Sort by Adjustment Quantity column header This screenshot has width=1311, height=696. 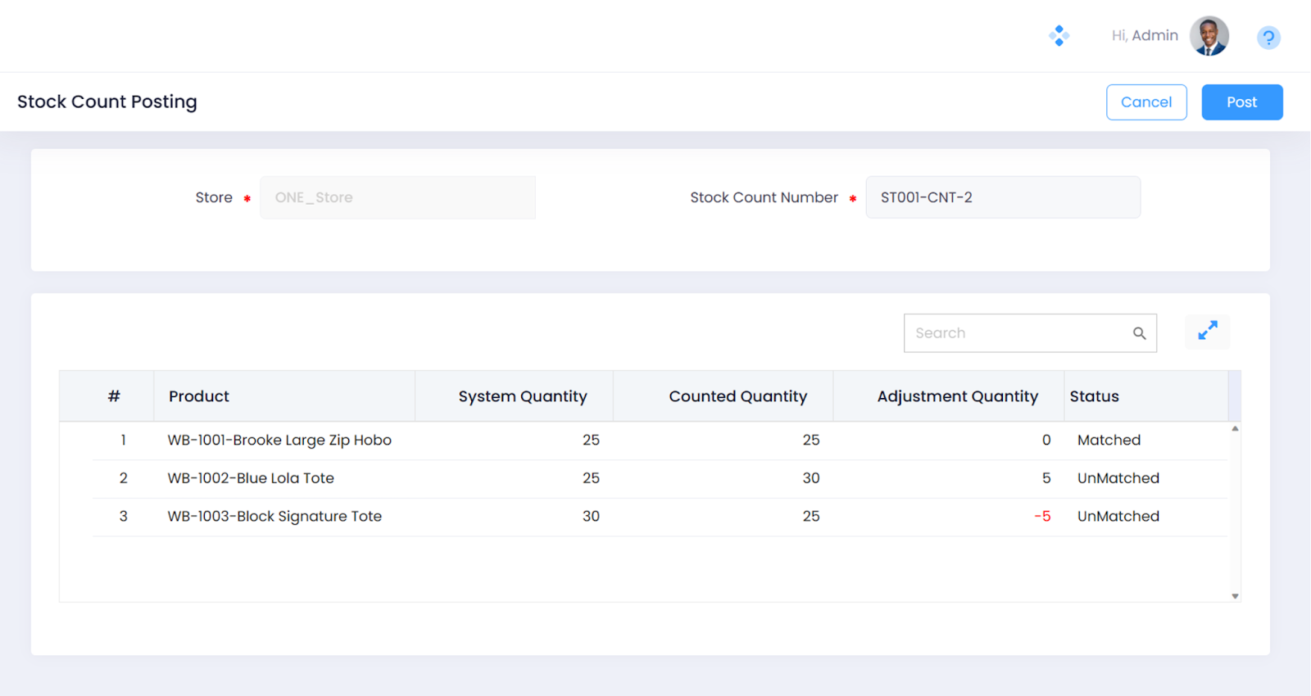click(x=957, y=396)
